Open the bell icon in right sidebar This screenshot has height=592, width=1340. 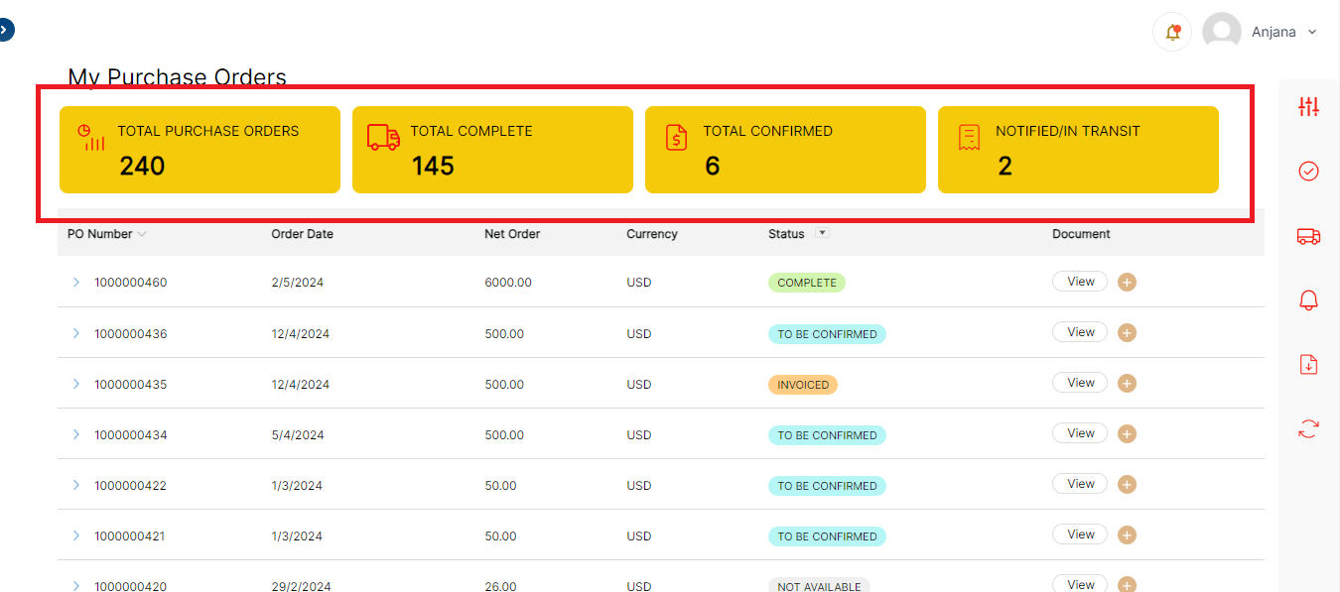click(1308, 300)
